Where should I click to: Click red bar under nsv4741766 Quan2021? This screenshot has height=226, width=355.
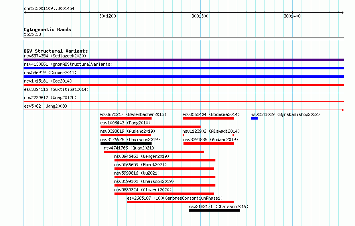154,152
